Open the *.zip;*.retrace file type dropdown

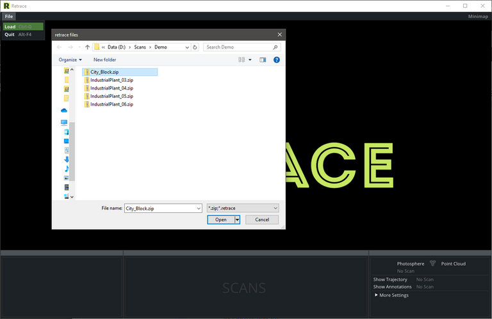[243, 208]
